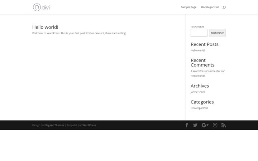The image size is (258, 161).
Task: Click the Rechercher search button
Action: (218, 33)
